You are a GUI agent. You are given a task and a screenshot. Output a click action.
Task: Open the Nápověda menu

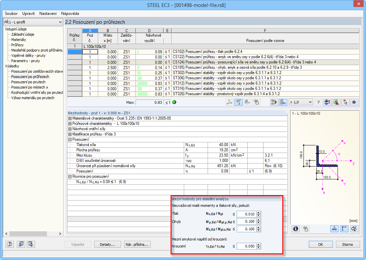[70, 14]
